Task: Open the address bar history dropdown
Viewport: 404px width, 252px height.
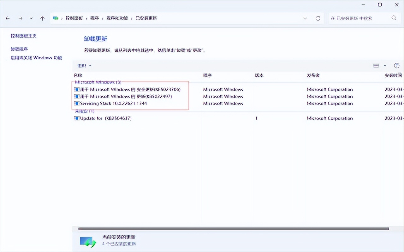Action: (x=305, y=18)
